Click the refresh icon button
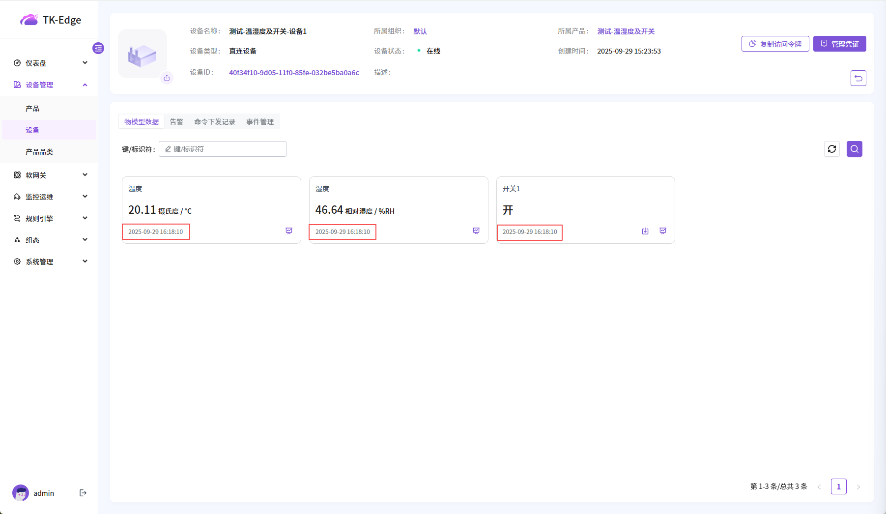886x514 pixels. tap(831, 149)
